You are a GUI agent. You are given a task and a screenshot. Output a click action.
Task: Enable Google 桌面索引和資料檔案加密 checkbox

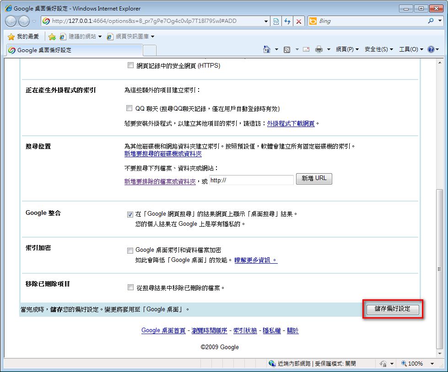pyautogui.click(x=130, y=250)
